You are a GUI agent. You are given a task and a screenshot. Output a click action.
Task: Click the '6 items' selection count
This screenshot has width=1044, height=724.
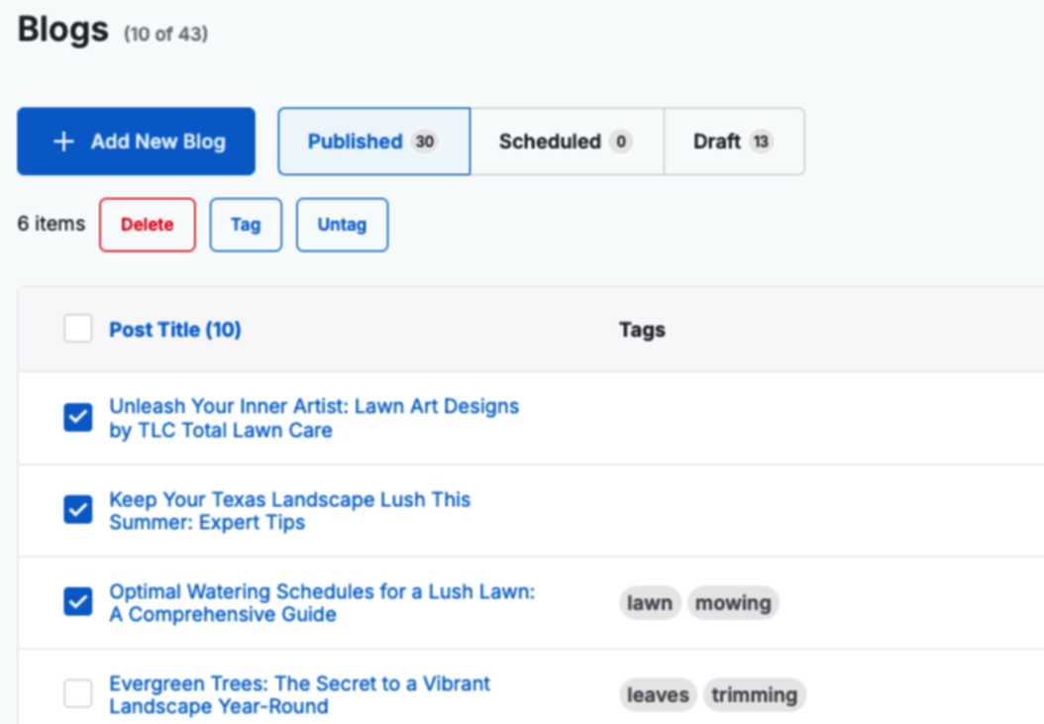coord(52,224)
